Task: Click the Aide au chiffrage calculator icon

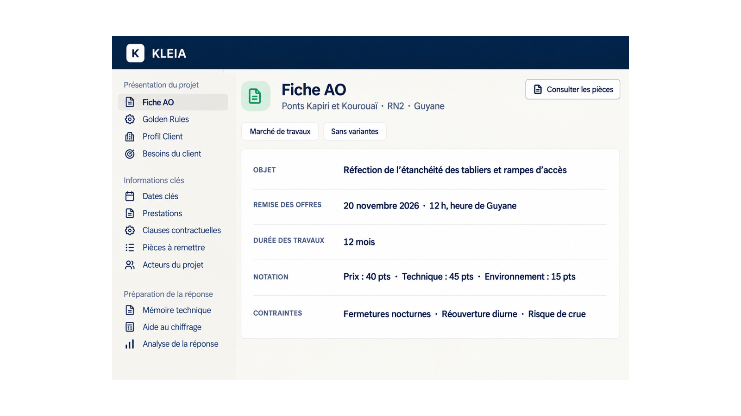Action: pyautogui.click(x=130, y=327)
